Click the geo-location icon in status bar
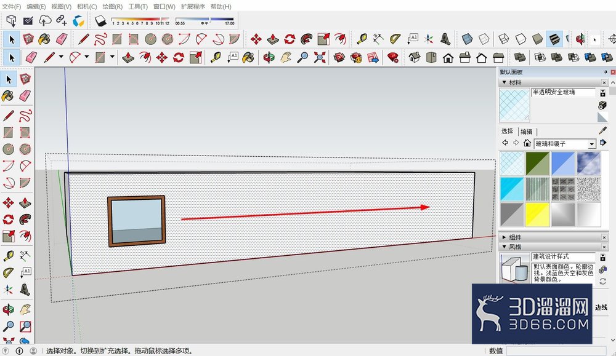Viewport: 616px width, 356px height. point(6,351)
